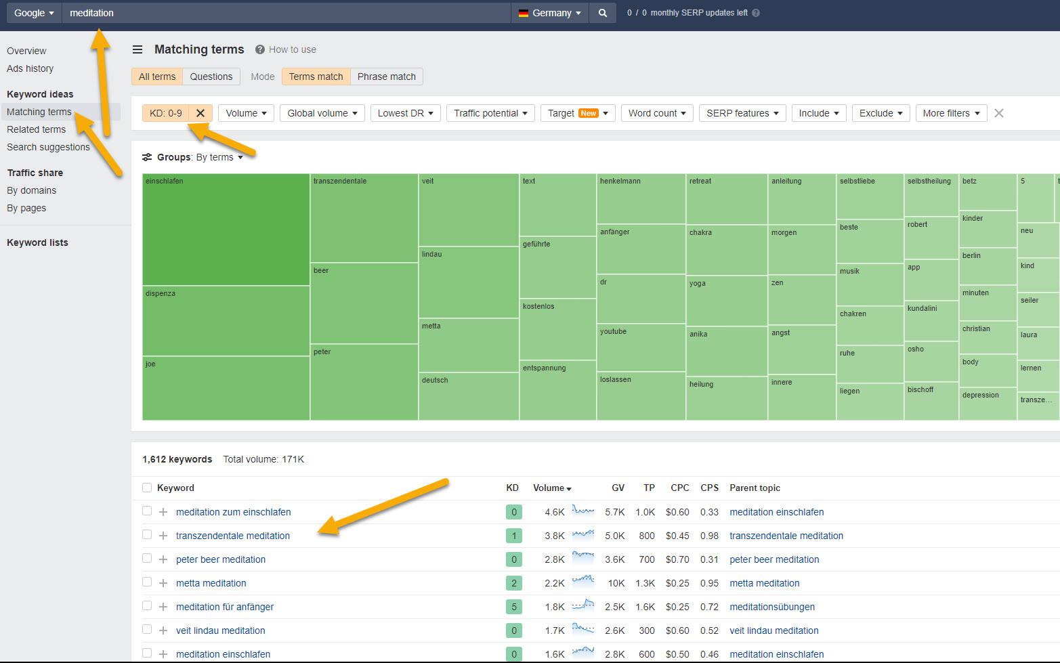Check the meditation für anfänger row
This screenshot has width=1060, height=663.
pos(147,606)
